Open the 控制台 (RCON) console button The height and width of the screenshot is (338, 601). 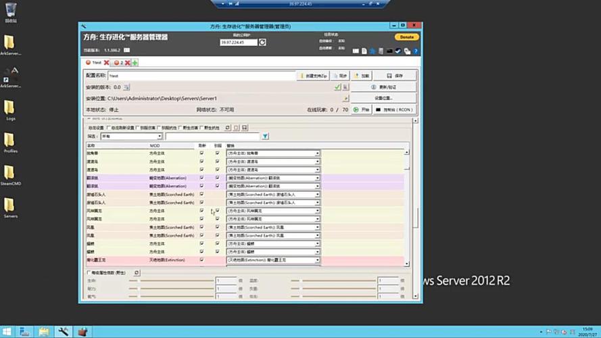coord(394,110)
